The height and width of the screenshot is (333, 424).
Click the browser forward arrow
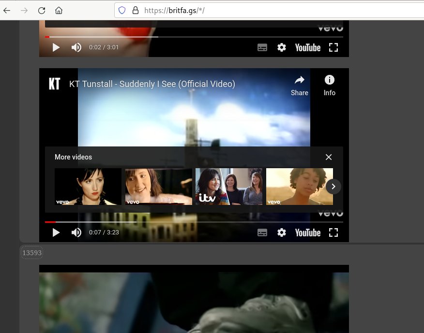tap(24, 11)
